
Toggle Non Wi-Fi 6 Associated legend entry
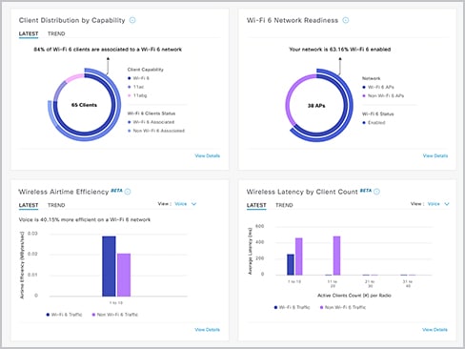[156, 131]
